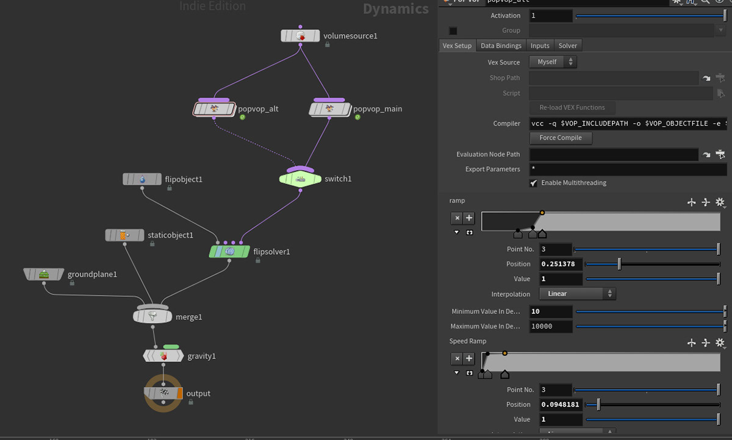This screenshot has width=732, height=440.
Task: Select the leftmost ramp control handle
Action: [x=518, y=234]
